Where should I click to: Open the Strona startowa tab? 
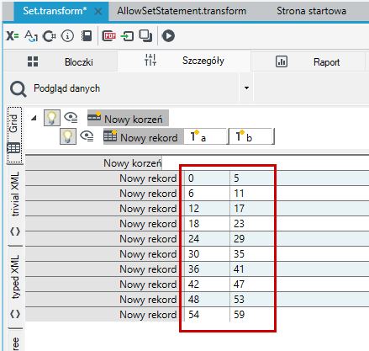point(311,11)
